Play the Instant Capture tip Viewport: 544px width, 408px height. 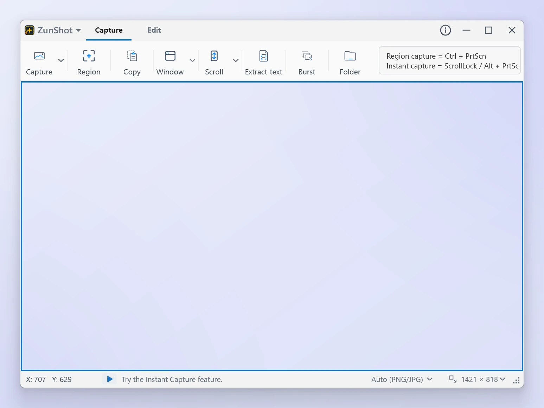point(110,379)
